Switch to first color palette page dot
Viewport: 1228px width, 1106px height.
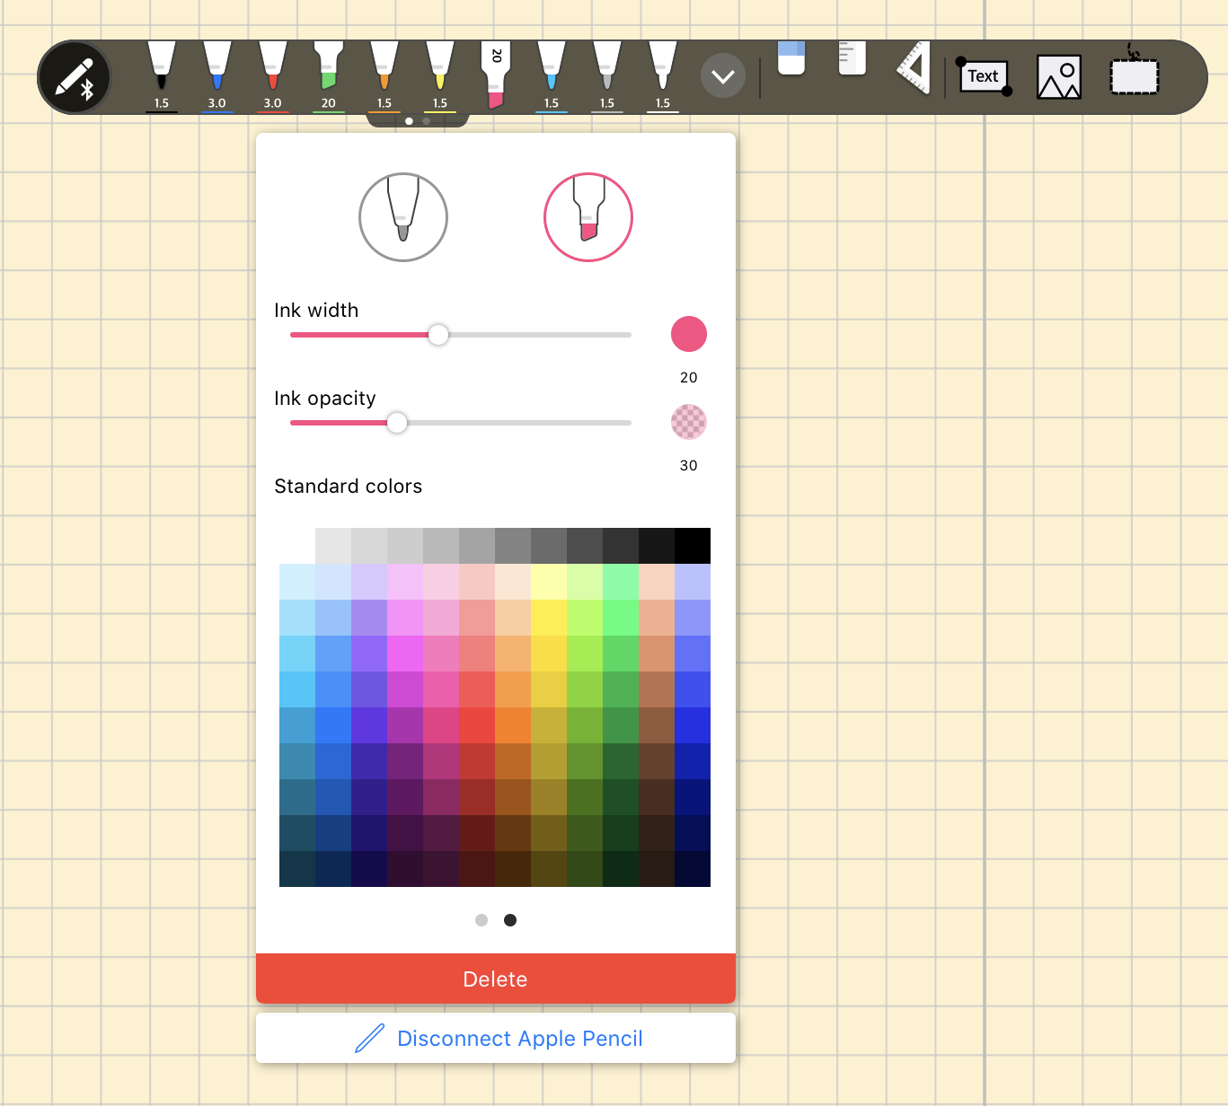point(481,920)
